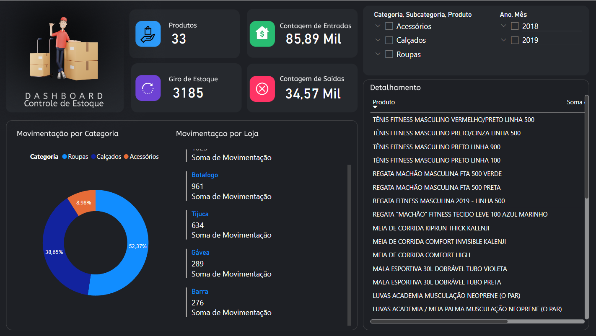
Task: Click the Soma column header
Action: point(575,102)
